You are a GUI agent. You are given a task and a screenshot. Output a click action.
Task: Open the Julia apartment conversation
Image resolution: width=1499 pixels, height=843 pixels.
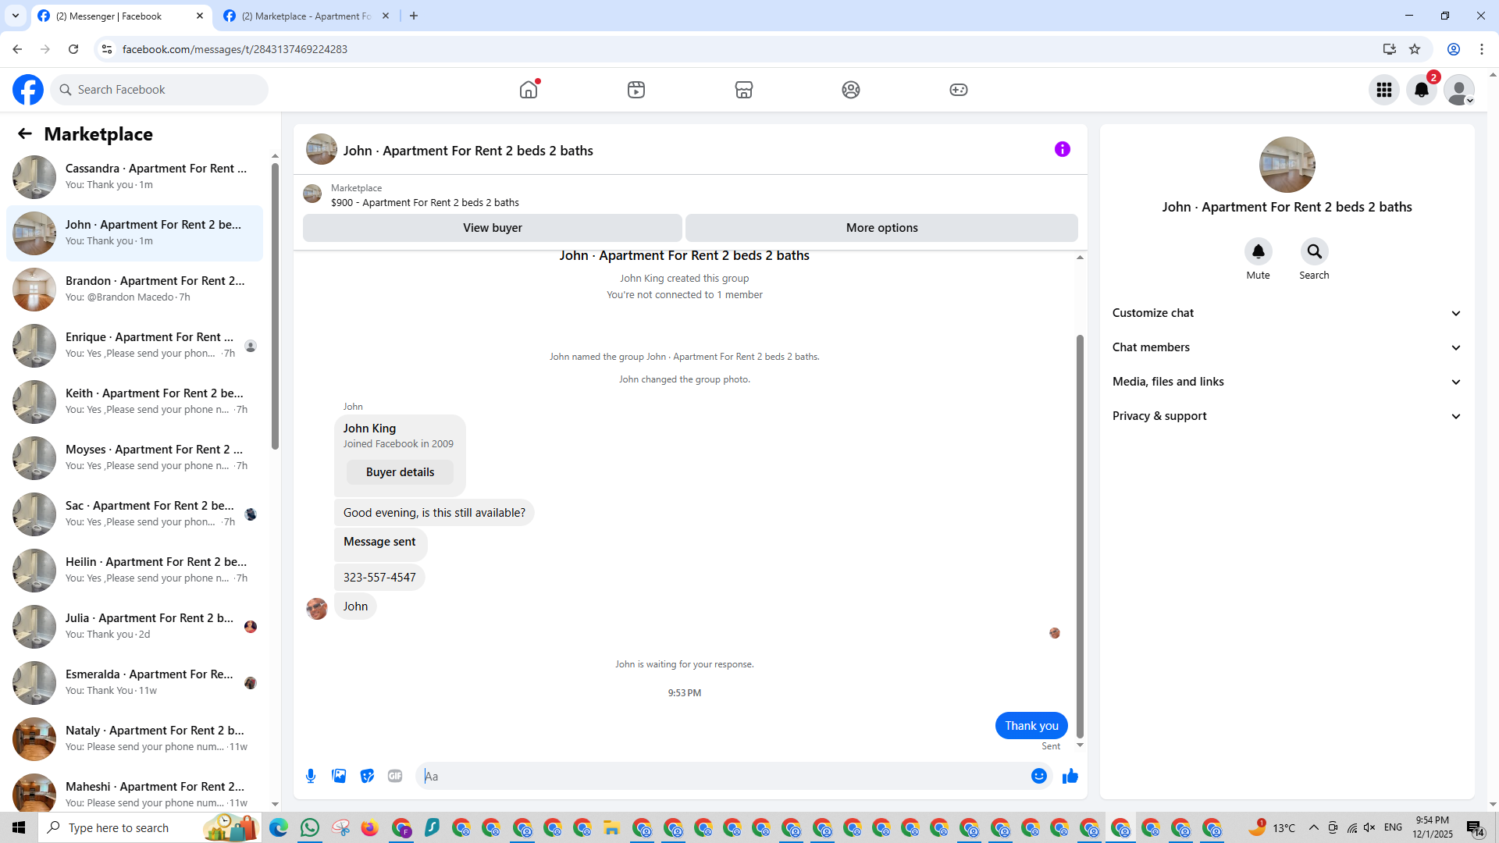click(134, 626)
